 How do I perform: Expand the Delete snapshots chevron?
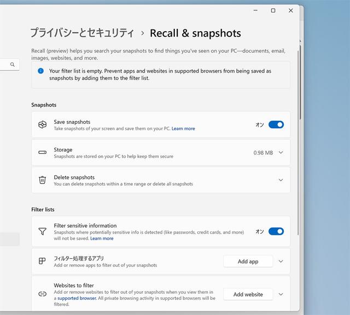pos(281,180)
